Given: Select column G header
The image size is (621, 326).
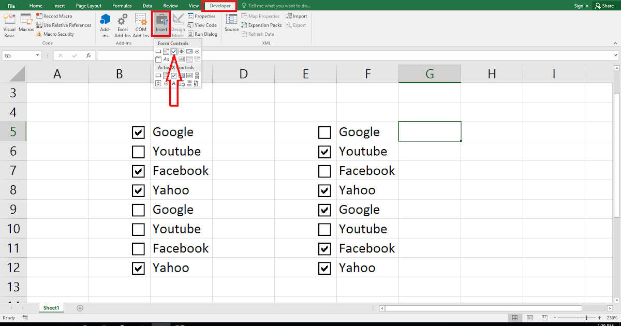Looking at the screenshot, I should tap(430, 74).
